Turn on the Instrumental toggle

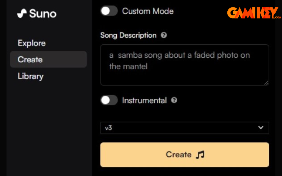(x=109, y=100)
